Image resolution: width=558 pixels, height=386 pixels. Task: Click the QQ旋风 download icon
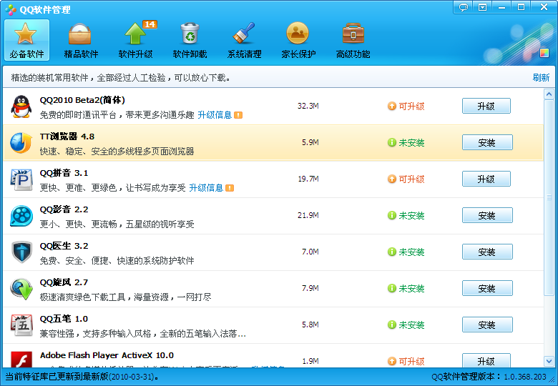(x=21, y=289)
